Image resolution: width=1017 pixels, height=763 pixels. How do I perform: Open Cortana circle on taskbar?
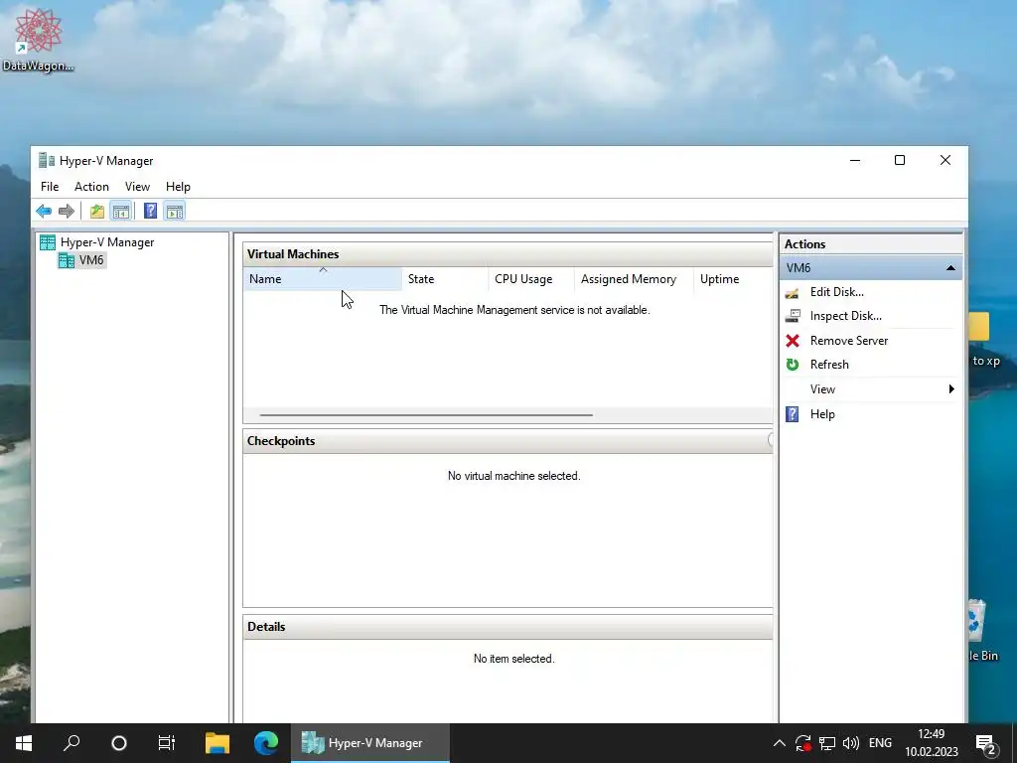[119, 743]
